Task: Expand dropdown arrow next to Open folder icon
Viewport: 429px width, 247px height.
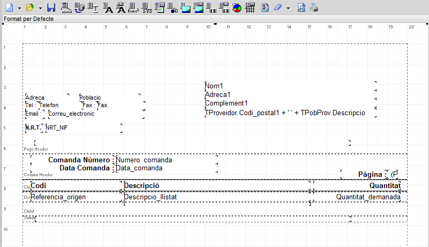Action: [x=40, y=8]
